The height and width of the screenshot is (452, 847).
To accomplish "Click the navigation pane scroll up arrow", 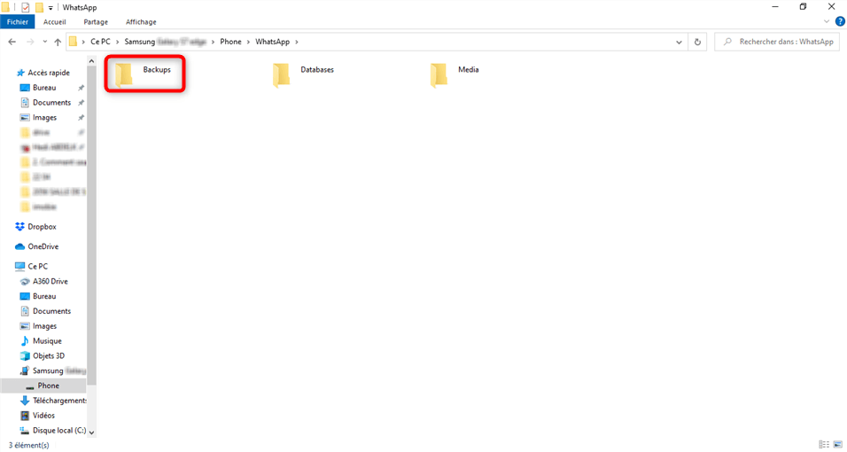I will click(91, 62).
